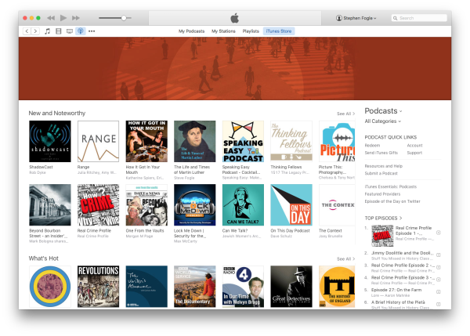Viewport: 470px width, 336px height.
Task: Open Stephen Fogle account dropdown
Action: pyautogui.click(x=356, y=18)
